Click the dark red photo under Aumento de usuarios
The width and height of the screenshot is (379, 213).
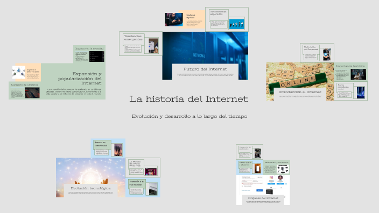32,93
